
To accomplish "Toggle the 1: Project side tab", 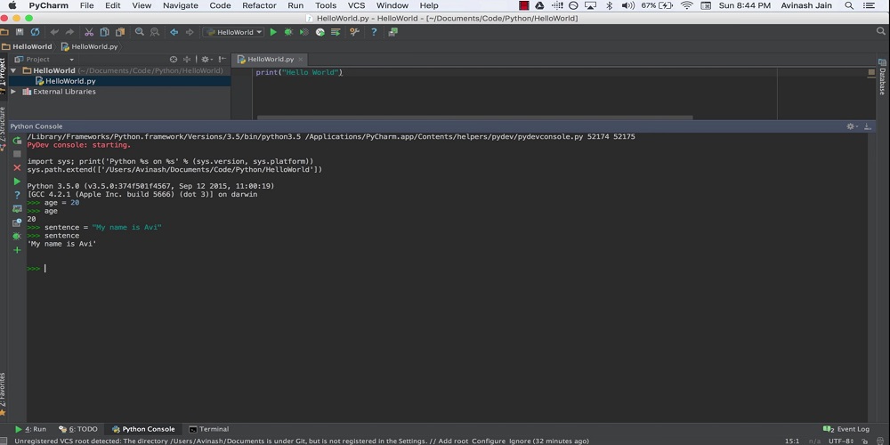I will tap(3, 76).
